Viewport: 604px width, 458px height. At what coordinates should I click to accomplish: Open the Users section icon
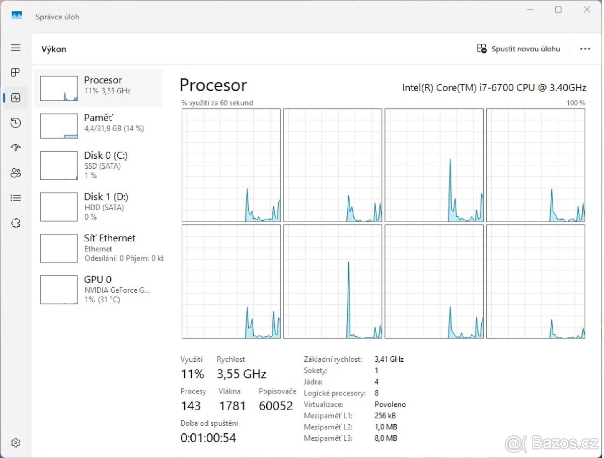click(x=16, y=172)
